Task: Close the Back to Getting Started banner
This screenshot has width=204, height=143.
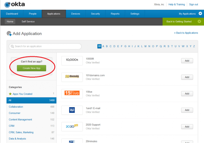Action: click(199, 21)
